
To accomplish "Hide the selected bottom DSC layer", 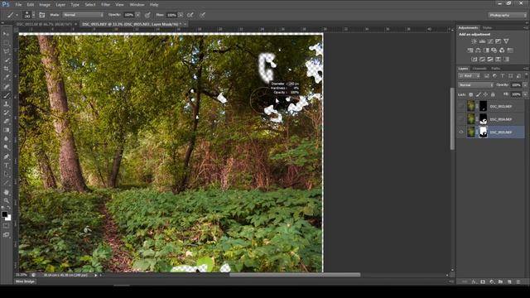I will point(461,132).
